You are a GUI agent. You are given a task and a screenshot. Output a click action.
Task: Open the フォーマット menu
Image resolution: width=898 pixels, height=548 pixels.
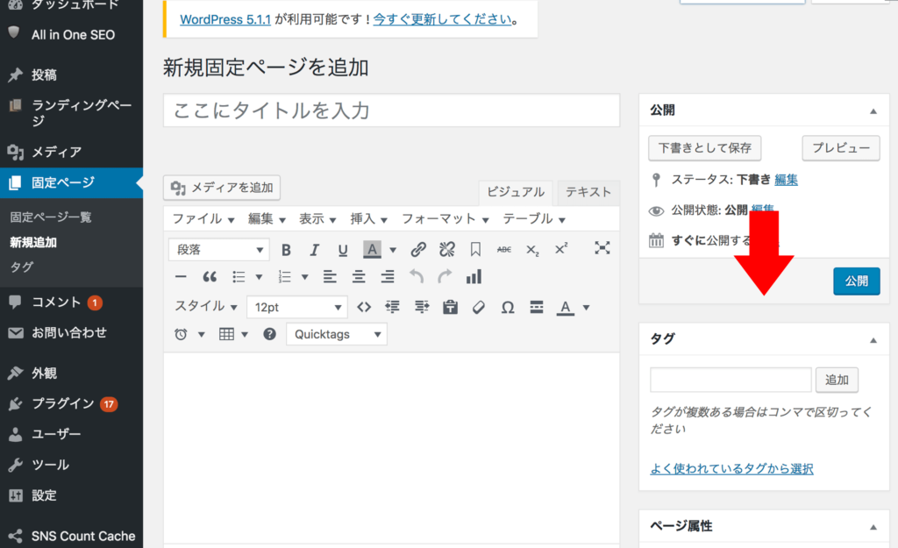[x=445, y=218]
